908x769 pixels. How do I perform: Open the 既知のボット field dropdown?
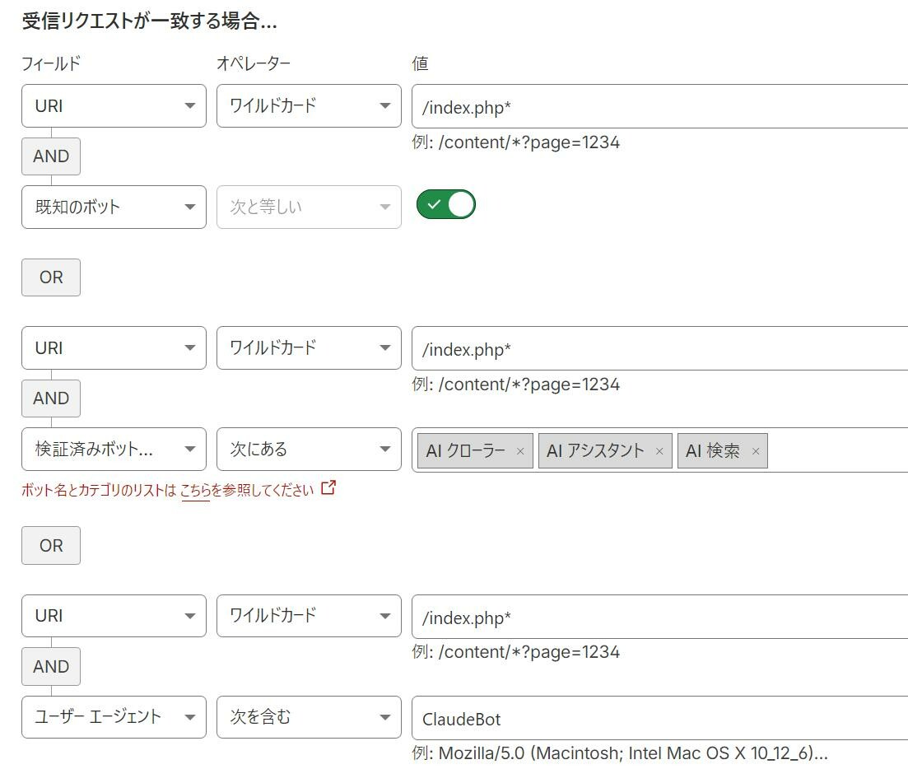tap(114, 207)
